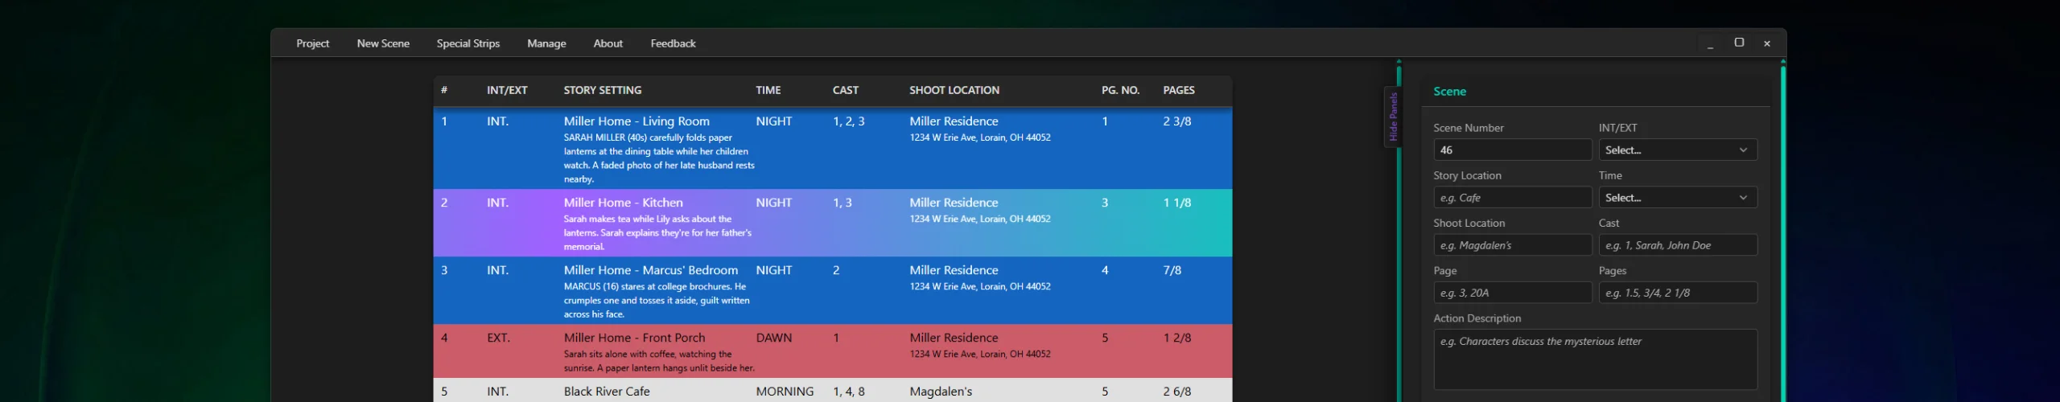Expand the Time dropdown
2060x402 pixels.
pos(1677,198)
